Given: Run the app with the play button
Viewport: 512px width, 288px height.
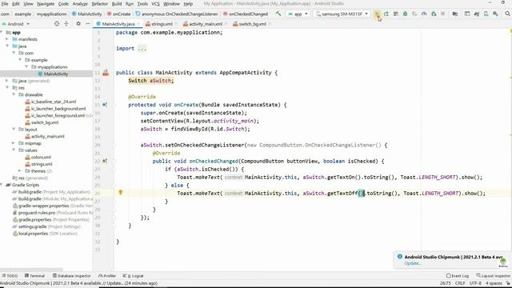Looking at the screenshot, I should pyautogui.click(x=377, y=14).
